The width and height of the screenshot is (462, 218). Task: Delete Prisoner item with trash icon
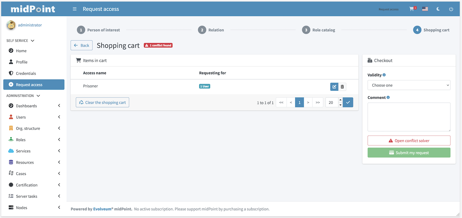pos(342,86)
